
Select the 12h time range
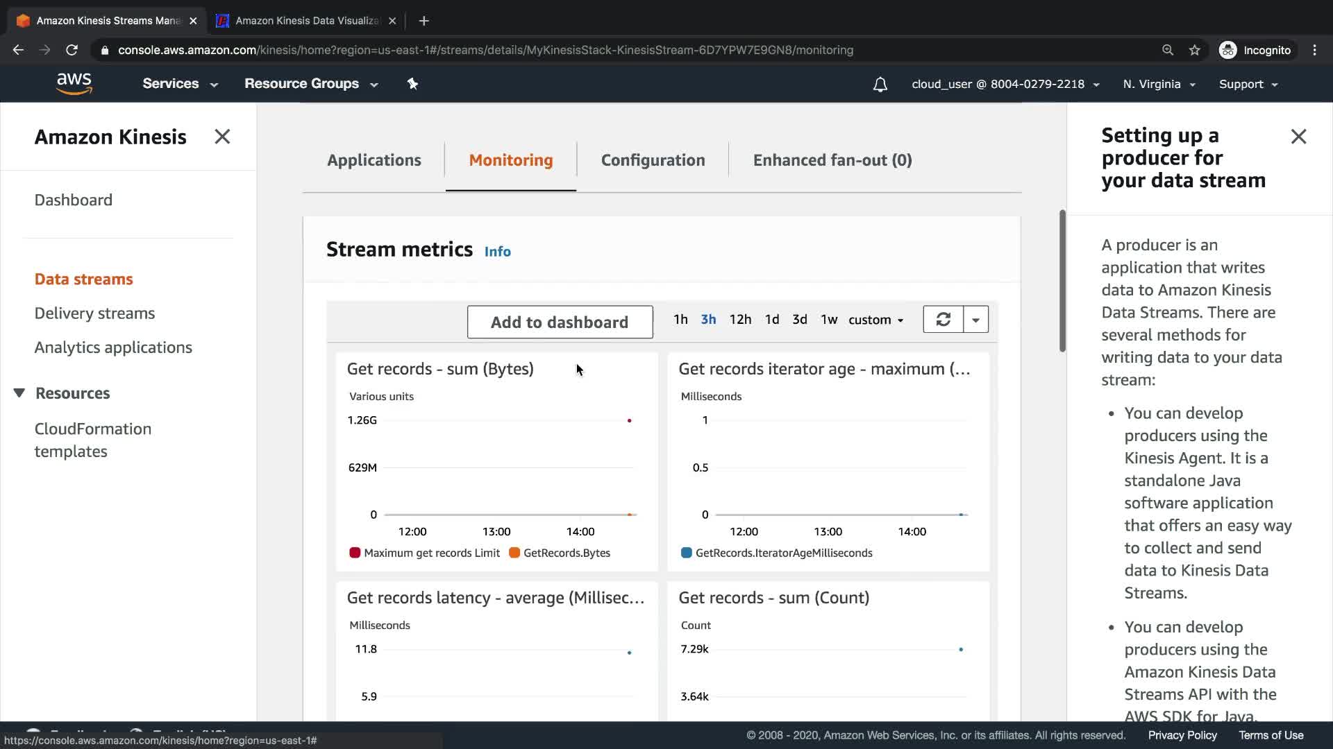[740, 320]
